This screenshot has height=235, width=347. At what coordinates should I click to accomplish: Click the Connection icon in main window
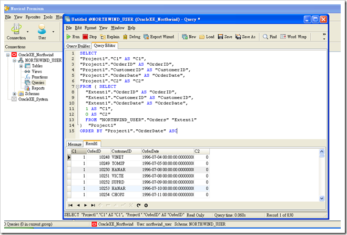(16, 32)
